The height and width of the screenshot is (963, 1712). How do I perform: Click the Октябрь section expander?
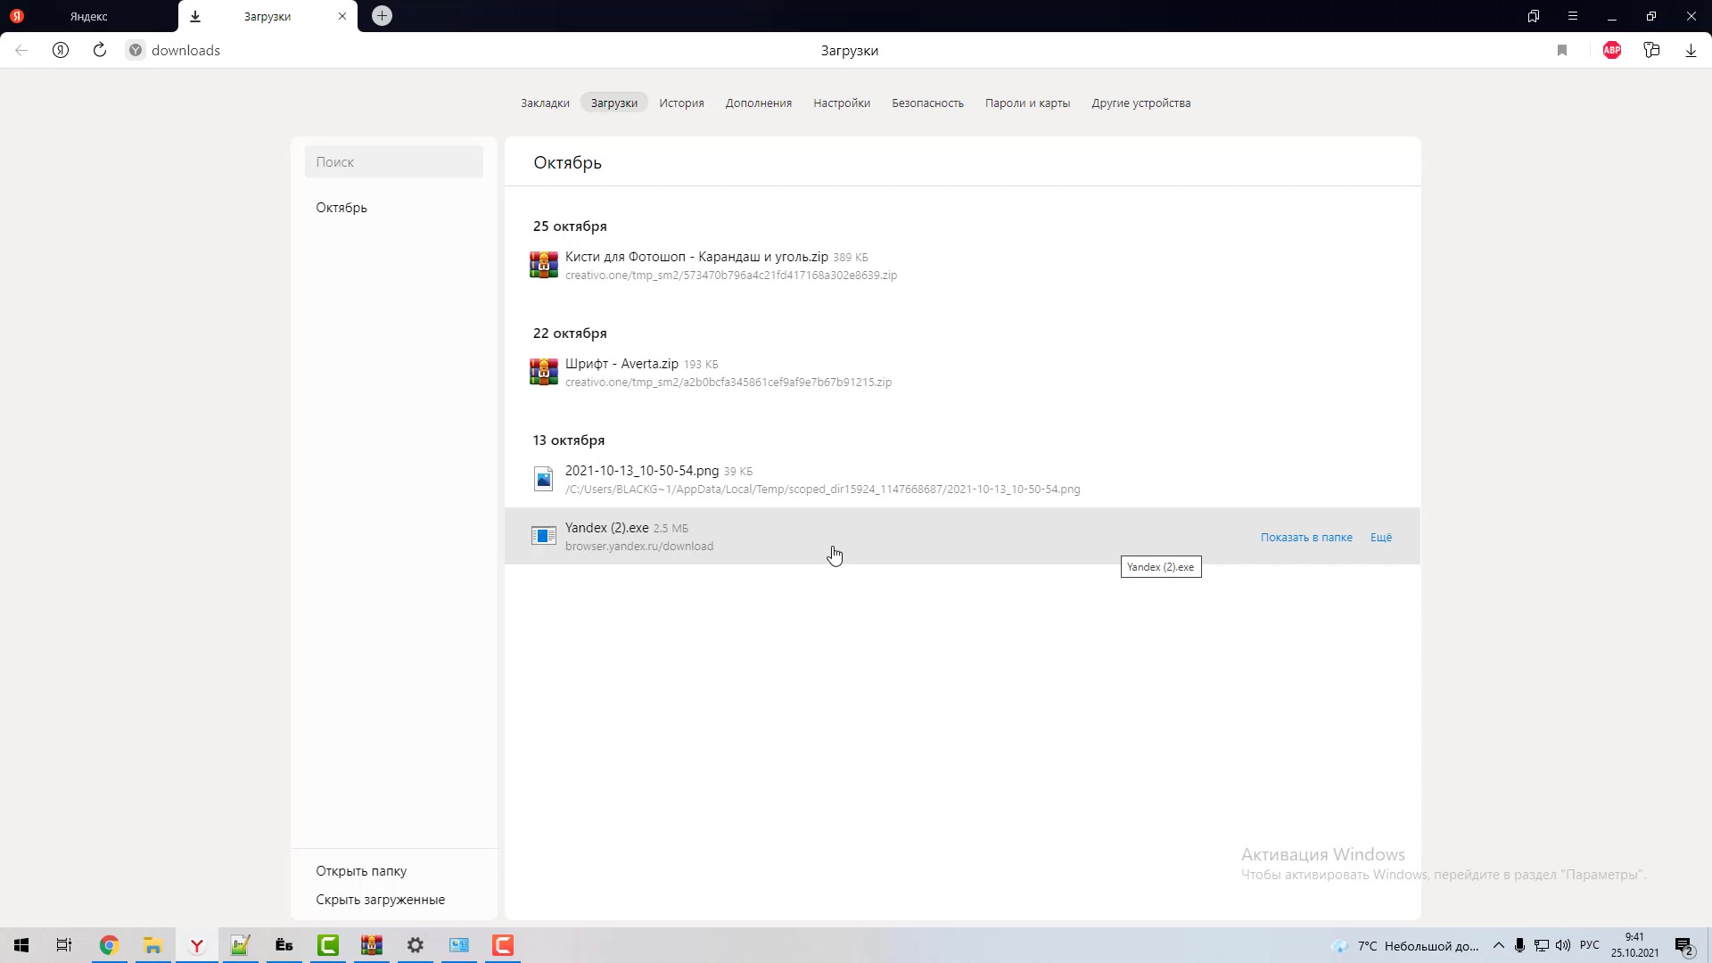pyautogui.click(x=342, y=207)
